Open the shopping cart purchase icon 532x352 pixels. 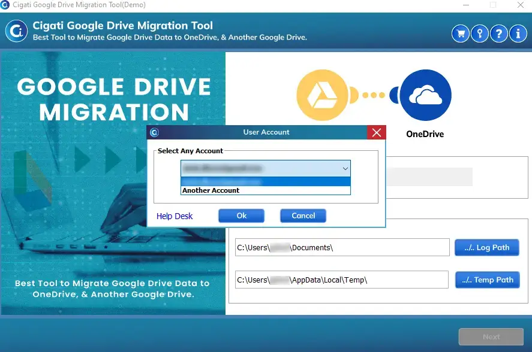[x=461, y=34]
